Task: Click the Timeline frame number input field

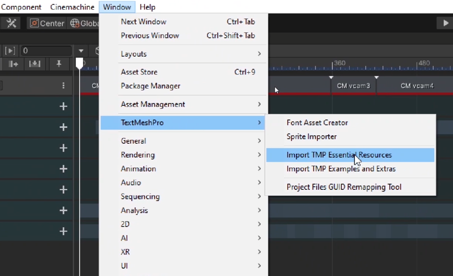Action: pyautogui.click(x=46, y=51)
